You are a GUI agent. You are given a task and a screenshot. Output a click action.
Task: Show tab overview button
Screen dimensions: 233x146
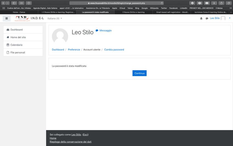(229, 3)
